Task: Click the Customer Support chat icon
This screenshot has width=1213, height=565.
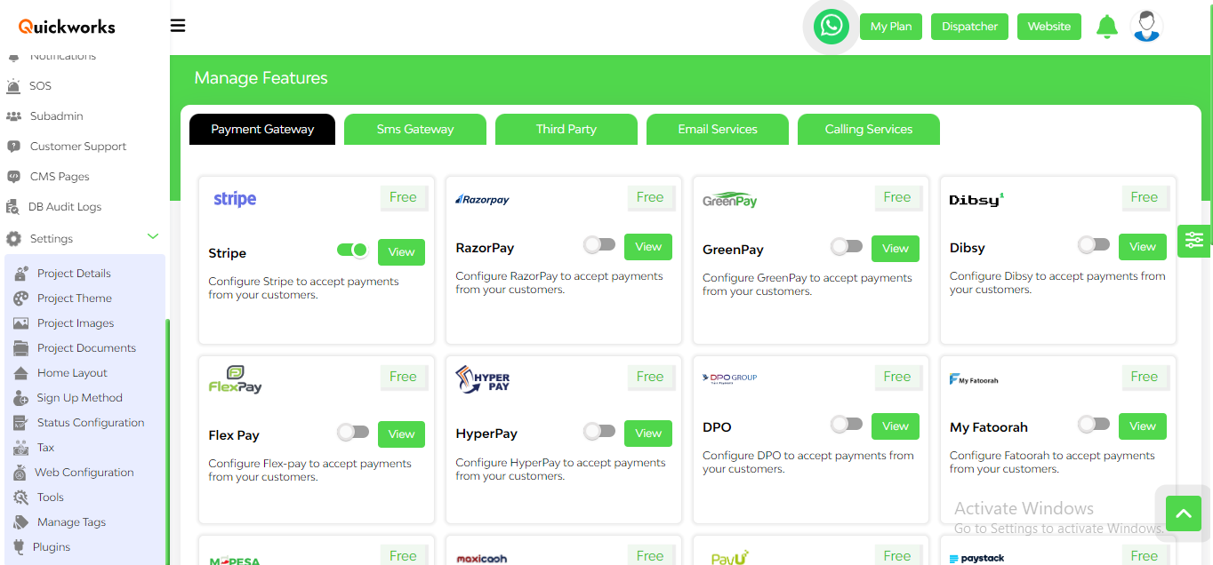Action: 13,147
